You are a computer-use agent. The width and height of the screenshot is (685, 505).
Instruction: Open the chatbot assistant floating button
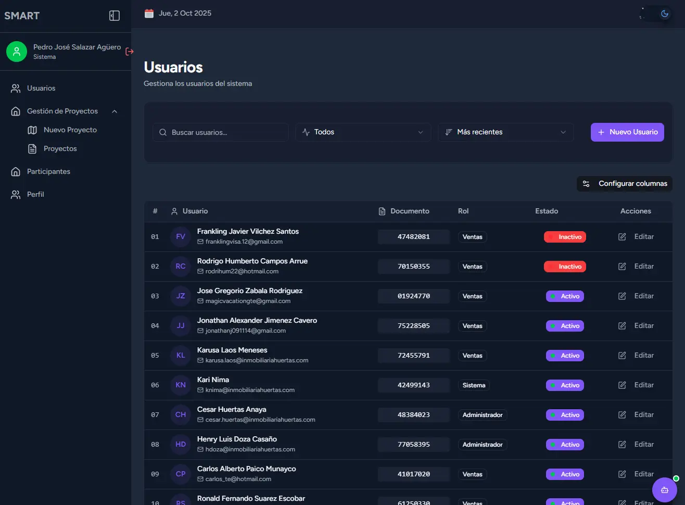[664, 490]
